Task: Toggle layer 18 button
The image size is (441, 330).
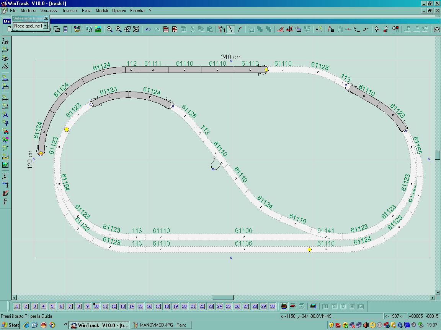Action: coord(167,306)
